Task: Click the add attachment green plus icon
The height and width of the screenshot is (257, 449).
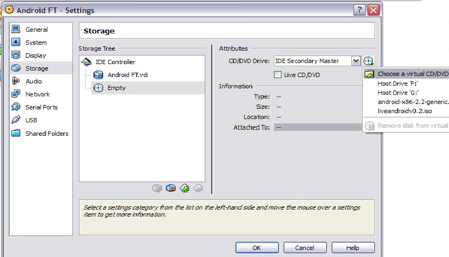Action: [x=185, y=188]
